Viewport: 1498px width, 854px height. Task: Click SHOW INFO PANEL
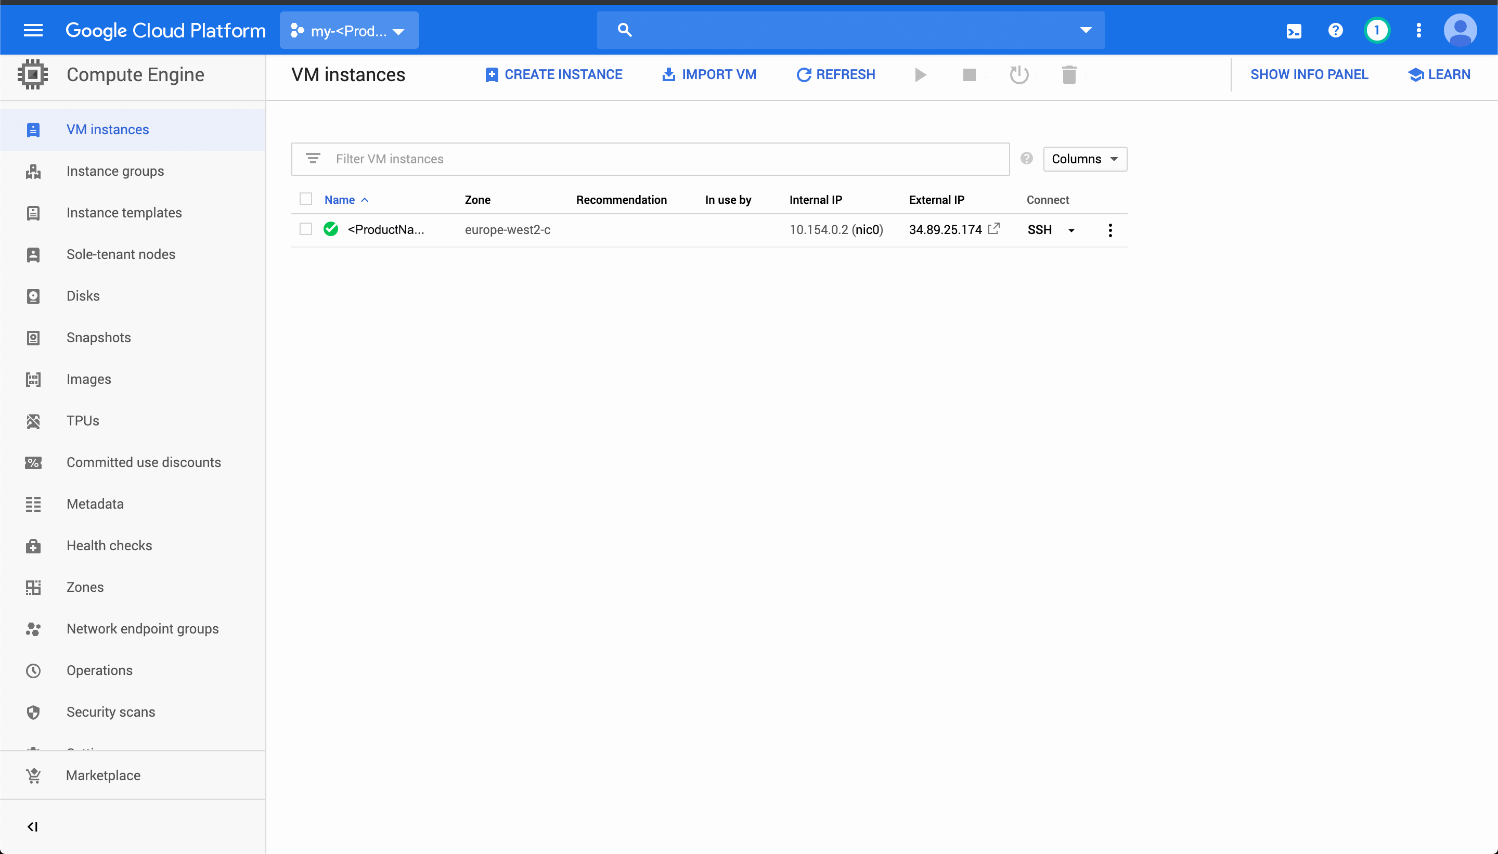click(1309, 74)
